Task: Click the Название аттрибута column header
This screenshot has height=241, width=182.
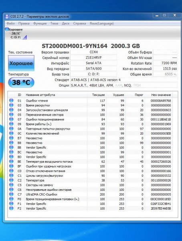Action: 56,95
